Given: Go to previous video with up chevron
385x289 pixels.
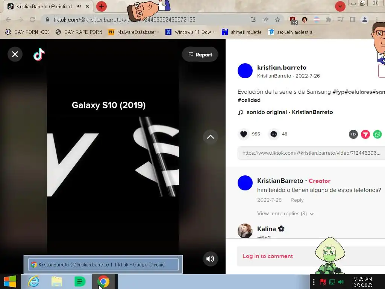Looking at the screenshot, I should [211, 137].
